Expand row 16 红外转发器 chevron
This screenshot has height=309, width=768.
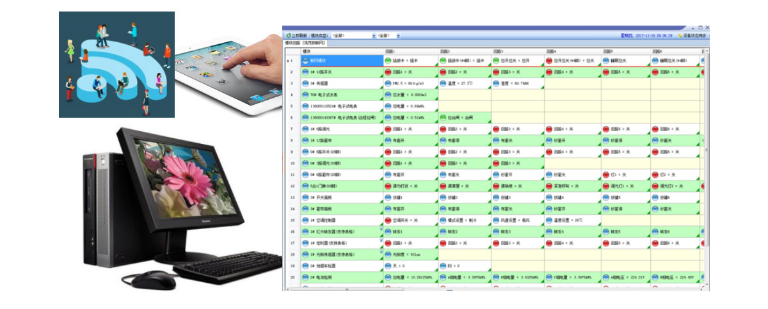pyautogui.click(x=380, y=229)
